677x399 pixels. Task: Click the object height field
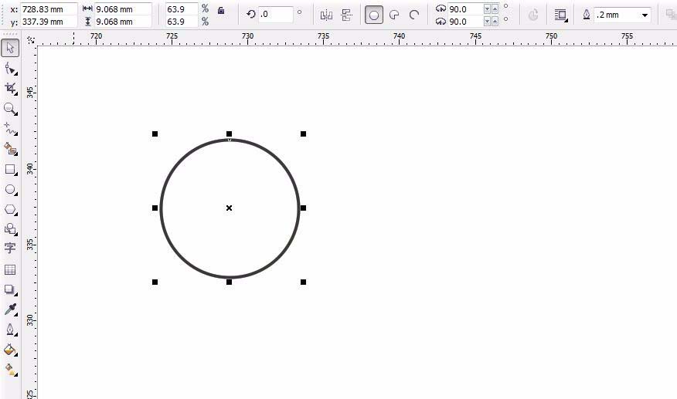123,22
